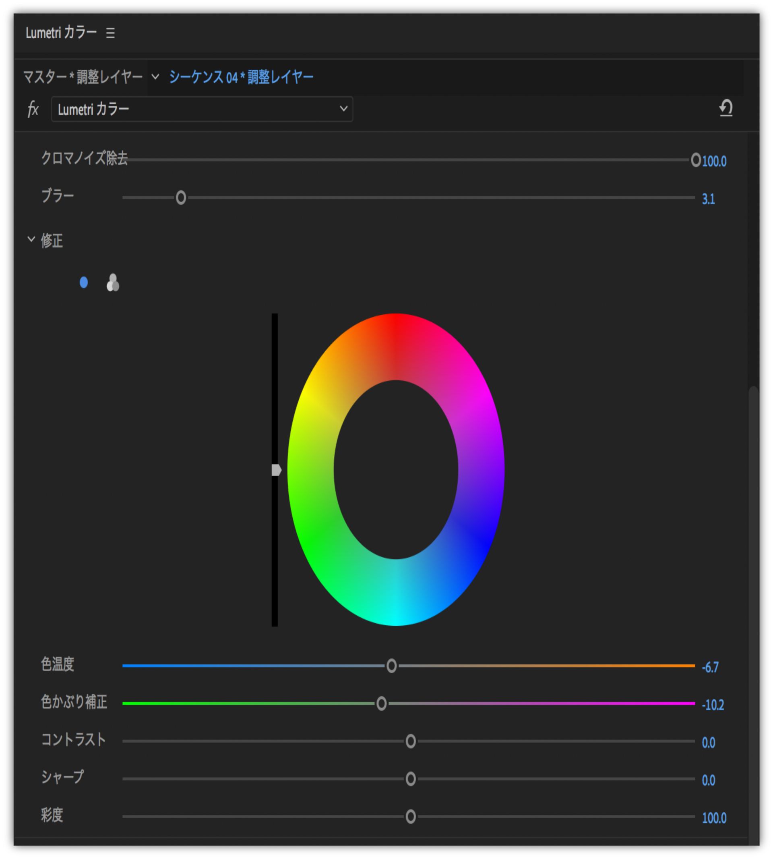Open the master clip chevron dropdown
Image resolution: width=773 pixels, height=859 pixels.
point(155,77)
